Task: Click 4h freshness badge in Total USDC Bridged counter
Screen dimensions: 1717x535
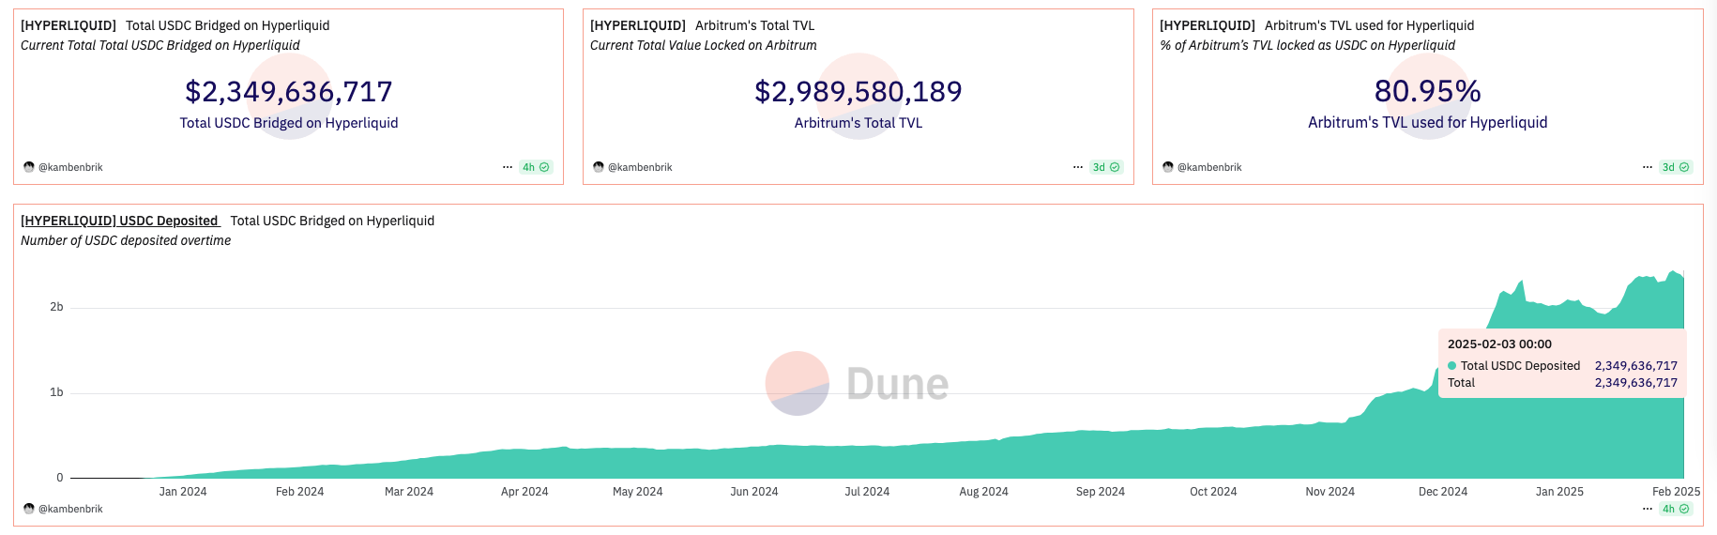Action: point(536,167)
